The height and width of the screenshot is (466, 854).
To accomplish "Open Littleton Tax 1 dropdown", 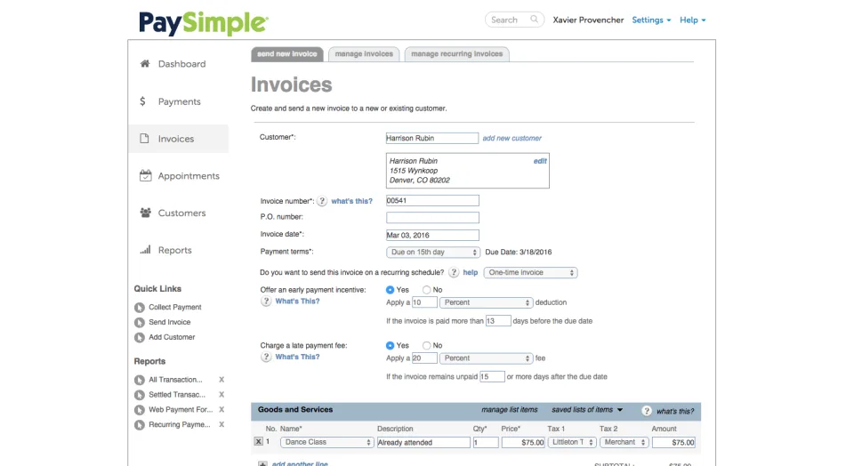I will coord(572,442).
